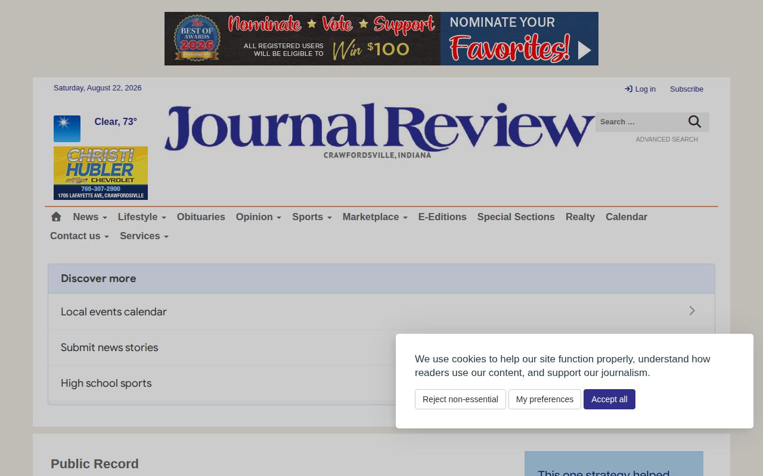Open the Subscribe link
Image resolution: width=763 pixels, height=476 pixels.
click(687, 89)
